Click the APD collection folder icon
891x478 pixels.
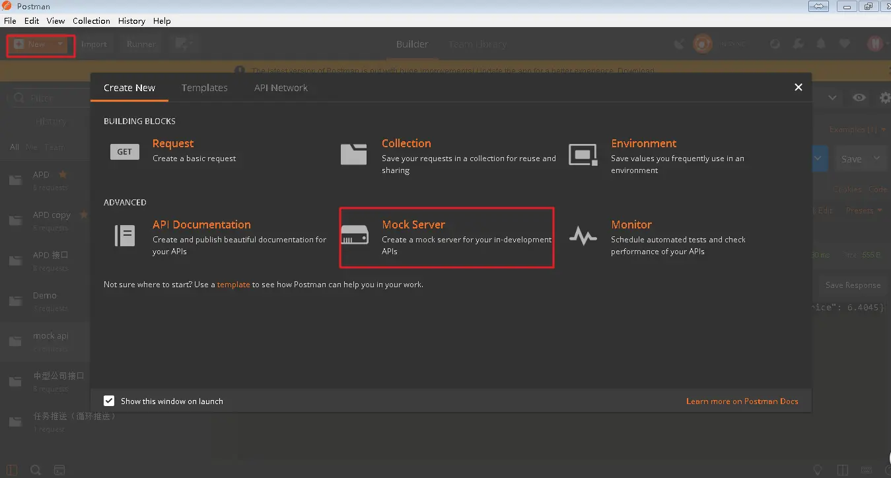(x=15, y=180)
